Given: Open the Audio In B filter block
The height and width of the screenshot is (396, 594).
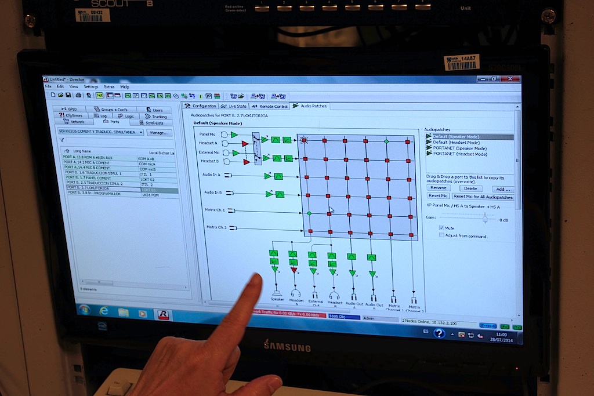Looking at the screenshot, I should 280,195.
